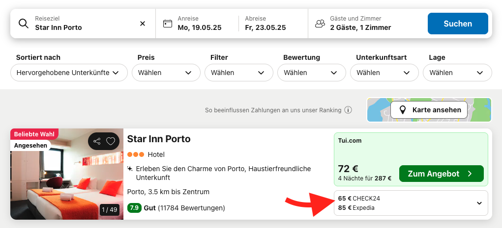Image resolution: width=502 pixels, height=228 pixels.
Task: Click the Zum Angebot button
Action: 441,174
